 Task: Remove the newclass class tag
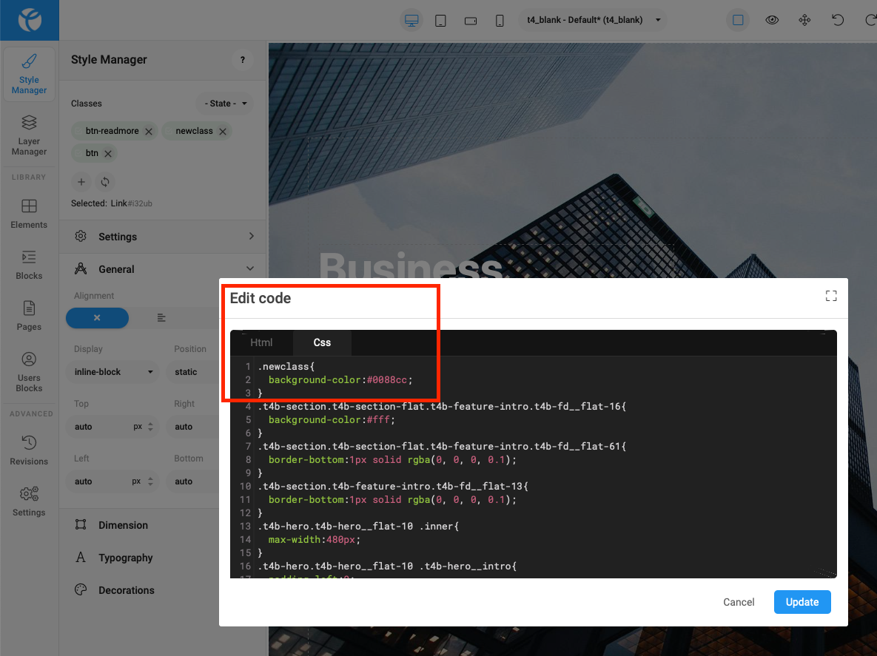coord(222,132)
